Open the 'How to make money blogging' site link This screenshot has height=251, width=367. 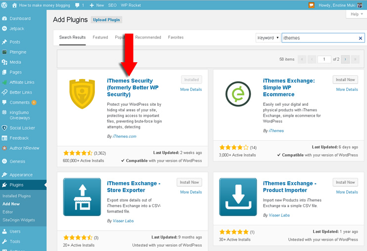pyautogui.click(x=45, y=5)
